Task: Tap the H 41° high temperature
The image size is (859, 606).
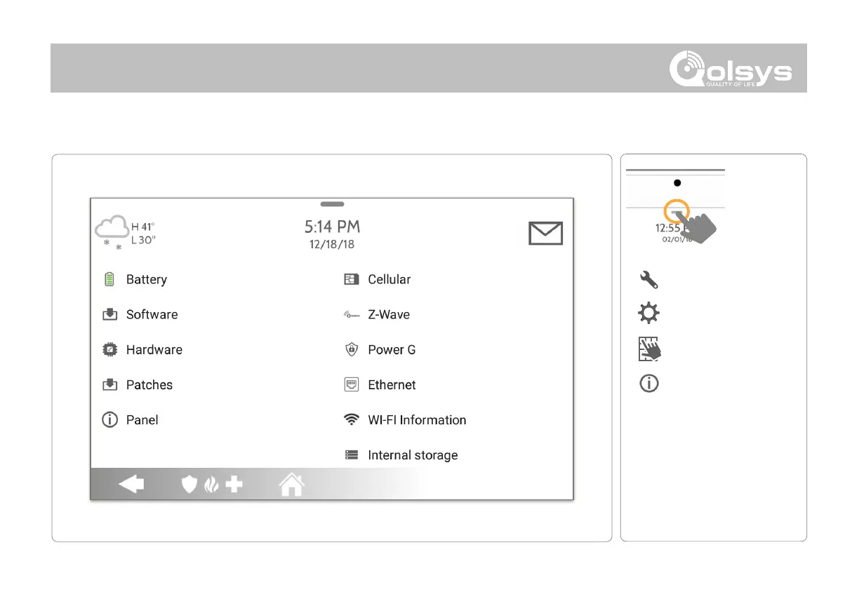Action: [x=143, y=227]
